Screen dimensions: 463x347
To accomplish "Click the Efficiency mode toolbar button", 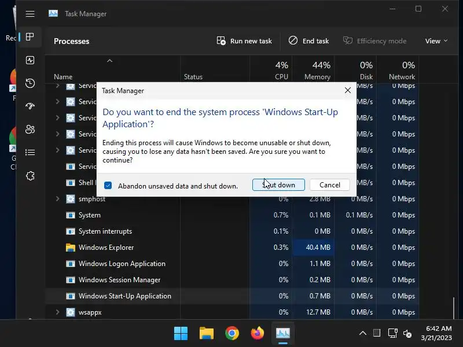I will pyautogui.click(x=374, y=41).
